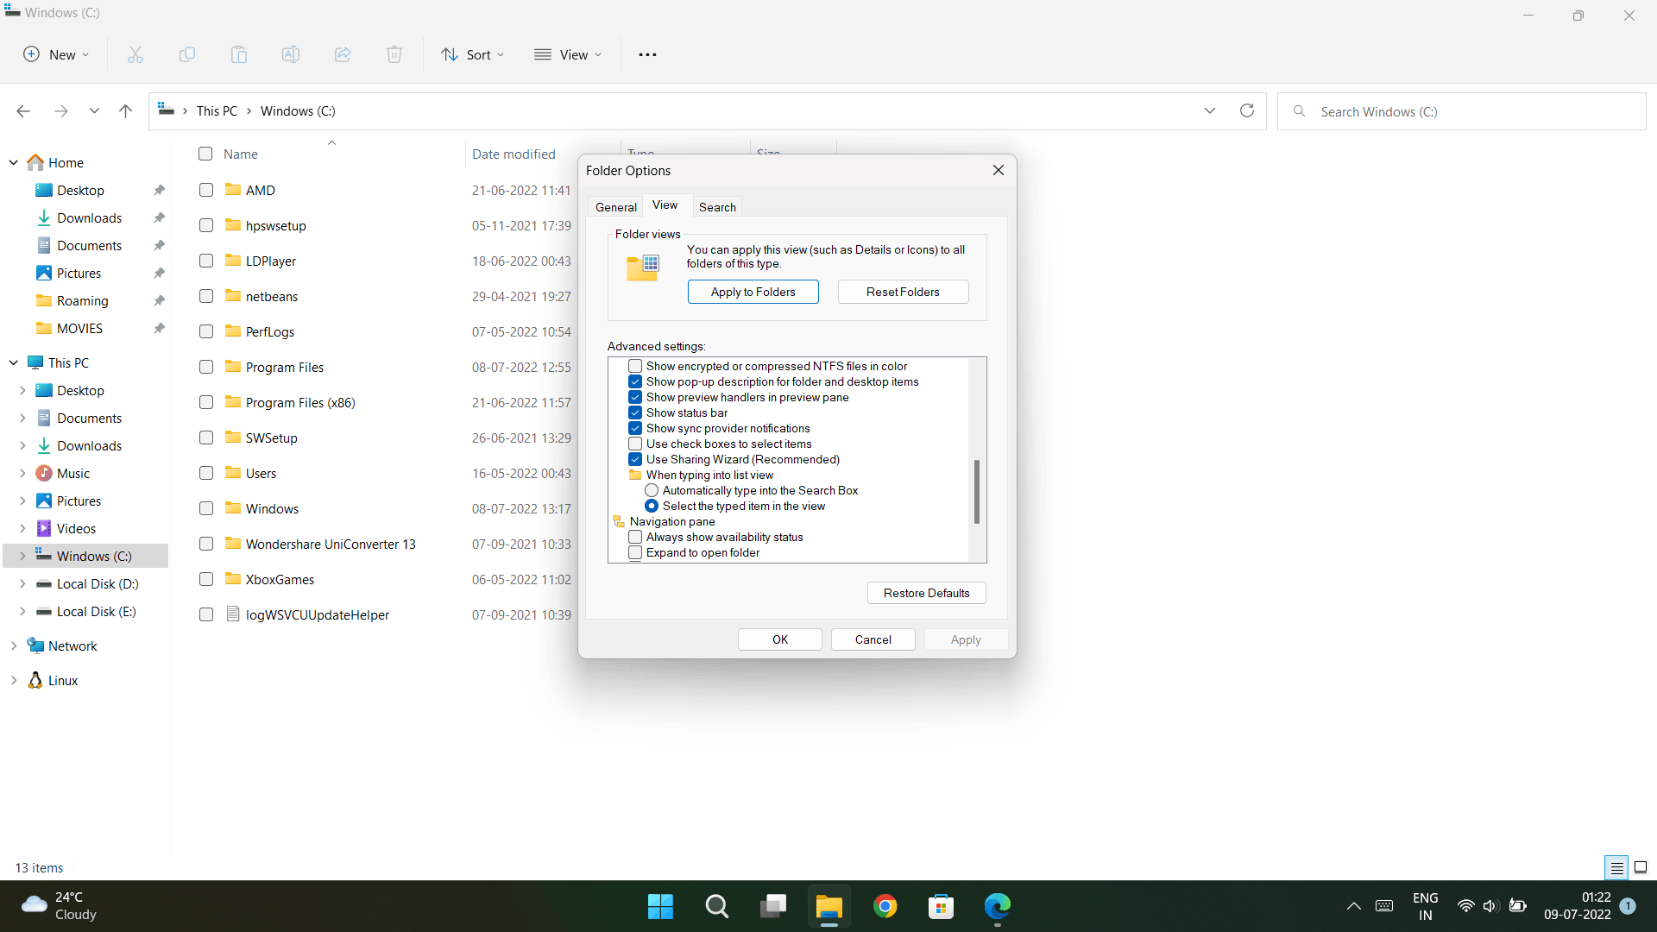Enable Use check boxes to select items
This screenshot has width=1657, height=932.
click(635, 444)
